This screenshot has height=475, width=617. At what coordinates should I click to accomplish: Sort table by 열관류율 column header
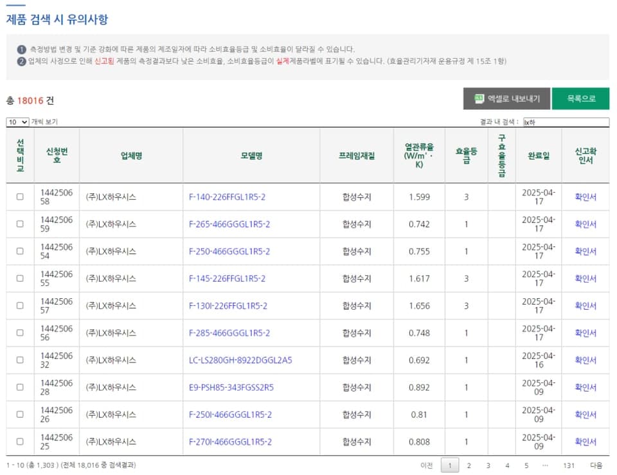point(419,156)
